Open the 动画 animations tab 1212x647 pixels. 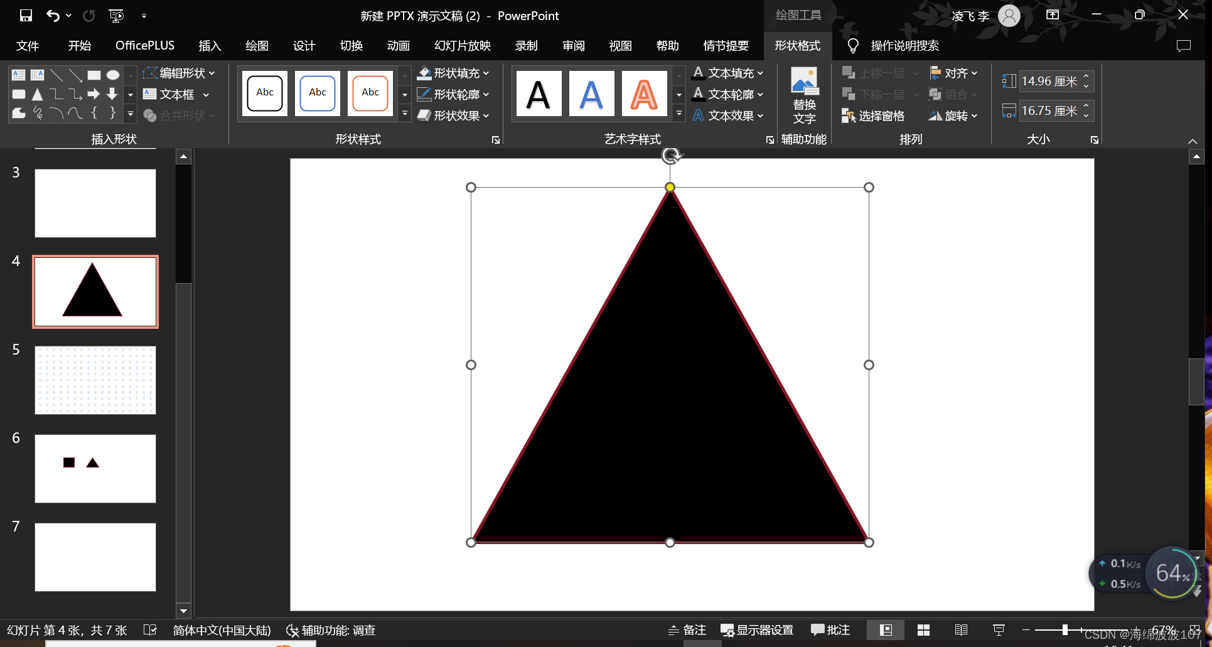click(x=398, y=46)
